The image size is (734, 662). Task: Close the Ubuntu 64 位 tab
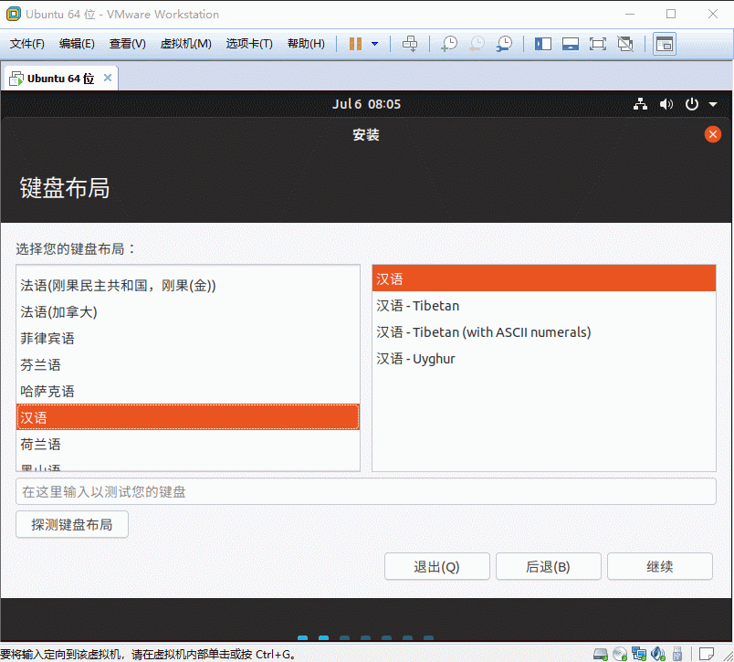(x=108, y=78)
